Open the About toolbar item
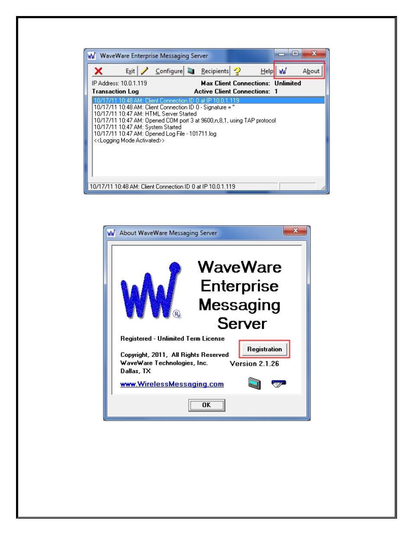The image size is (413, 535). click(x=299, y=71)
